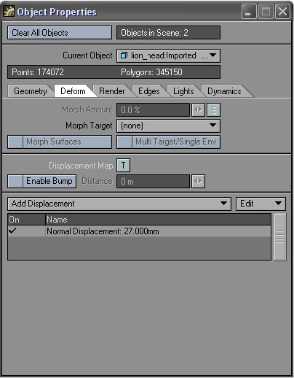Click the displacement list scrollbar handle

pyautogui.click(x=279, y=237)
